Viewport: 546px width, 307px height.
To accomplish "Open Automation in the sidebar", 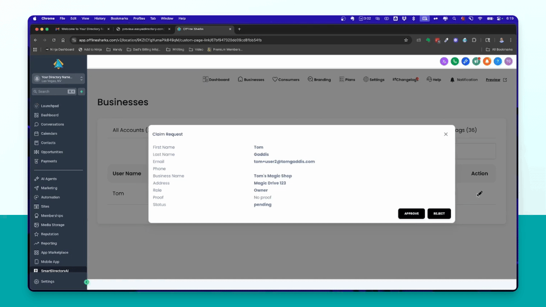I will click(50, 197).
